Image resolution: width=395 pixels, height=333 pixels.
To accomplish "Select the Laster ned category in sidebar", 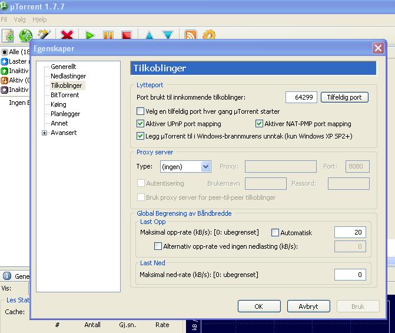I will coord(15,61).
